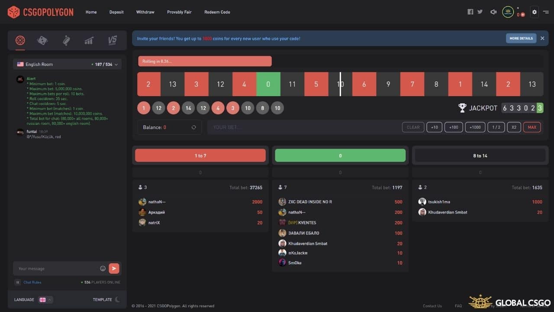
Task: Open the settings gear icon
Action: point(535,12)
